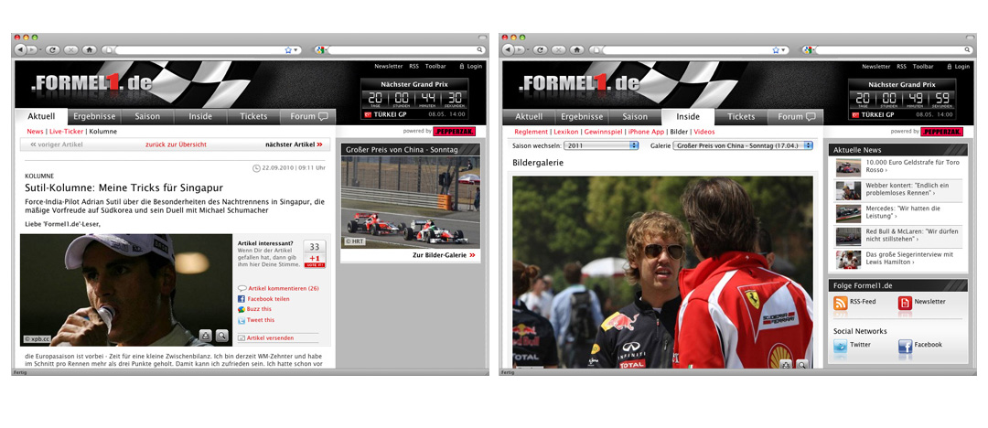This screenshot has width=988, height=428.
Task: Click print icon on Sutil article photo
Action: click(x=206, y=336)
